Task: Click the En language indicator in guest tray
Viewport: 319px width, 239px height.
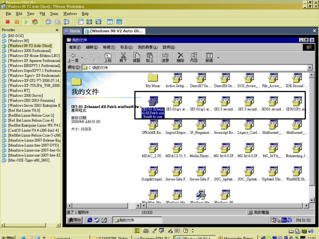Action: click(x=284, y=220)
